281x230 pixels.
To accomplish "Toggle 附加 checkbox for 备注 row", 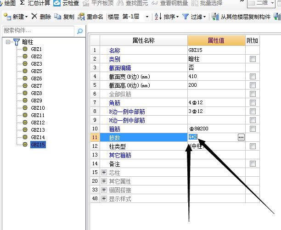I will click(253, 164).
